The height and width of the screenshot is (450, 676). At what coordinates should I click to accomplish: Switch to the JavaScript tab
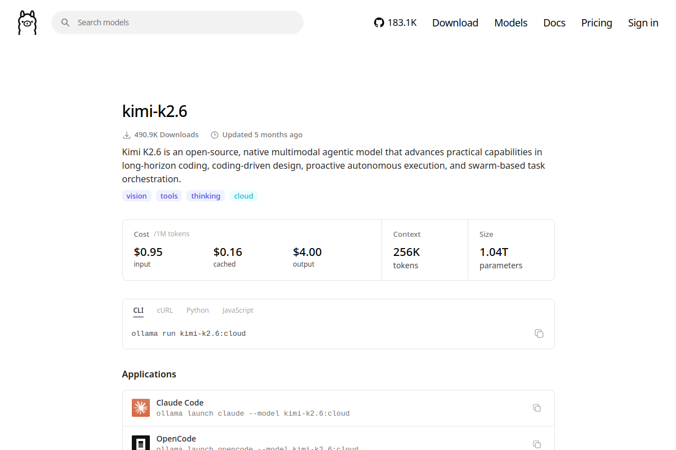[x=238, y=310]
